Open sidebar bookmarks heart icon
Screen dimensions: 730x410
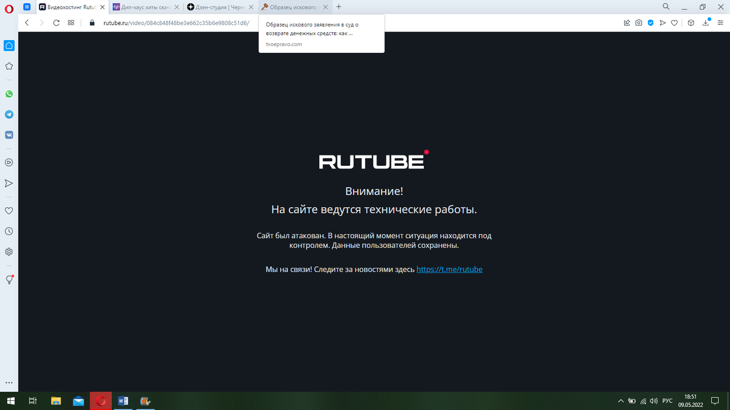coord(9,211)
